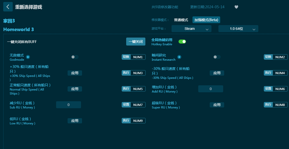The width and height of the screenshot is (289, 149).
Task: Click the 家园3 game name
Action: point(9,21)
